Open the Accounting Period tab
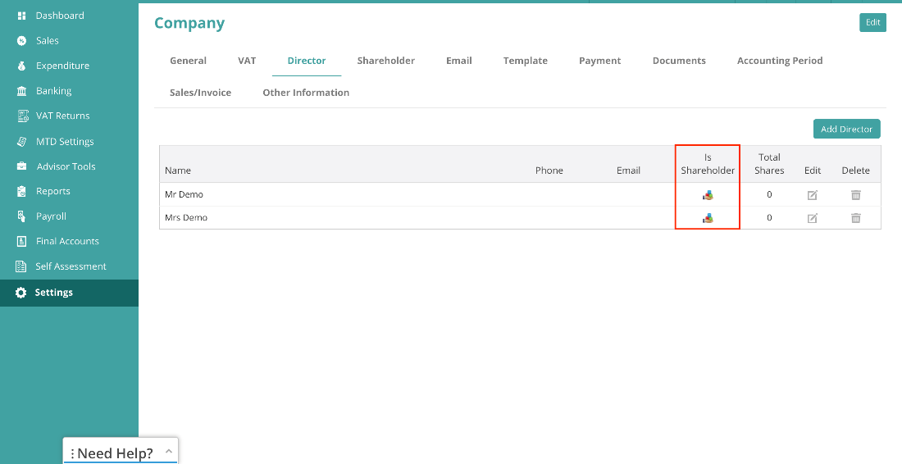This screenshot has height=464, width=902. 780,61
